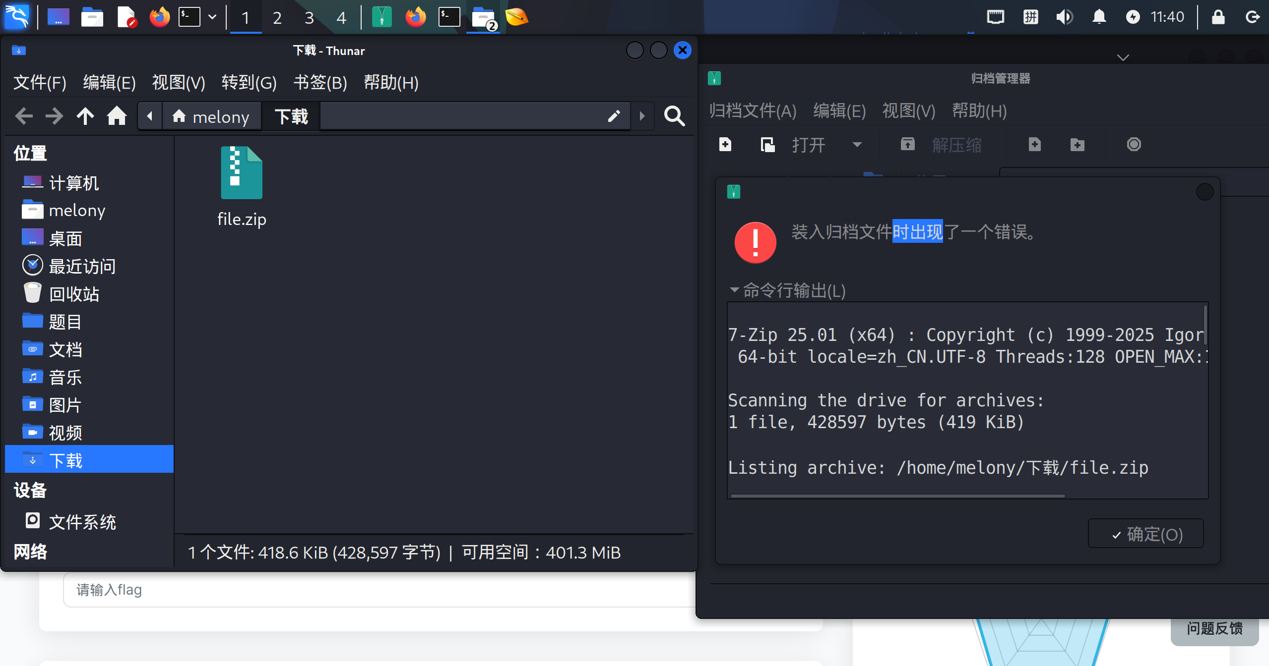Screen dimensions: 1269x666
Task: Click the home folder toolbar icon
Action: coord(117,116)
